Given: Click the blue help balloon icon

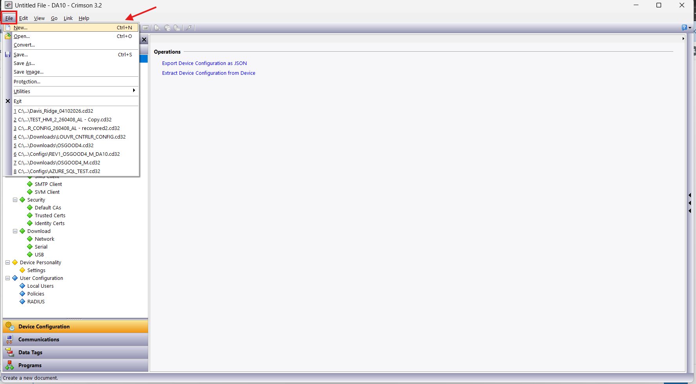Looking at the screenshot, I should [x=684, y=27].
